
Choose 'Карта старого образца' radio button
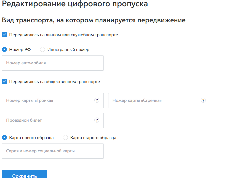tap(65, 137)
